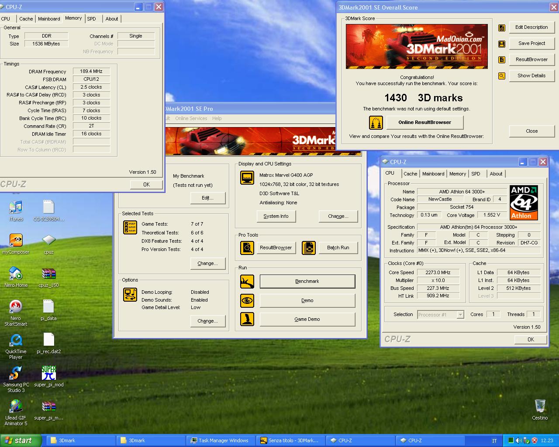The height and width of the screenshot is (447, 559).
Task: Click Batch Run button
Action: [x=338, y=248]
